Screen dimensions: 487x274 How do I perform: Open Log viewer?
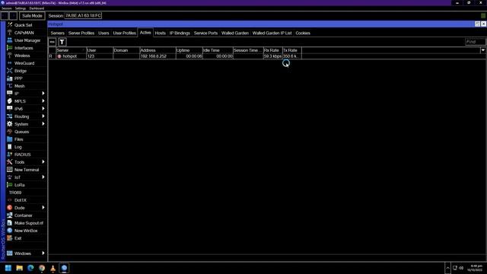click(18, 147)
